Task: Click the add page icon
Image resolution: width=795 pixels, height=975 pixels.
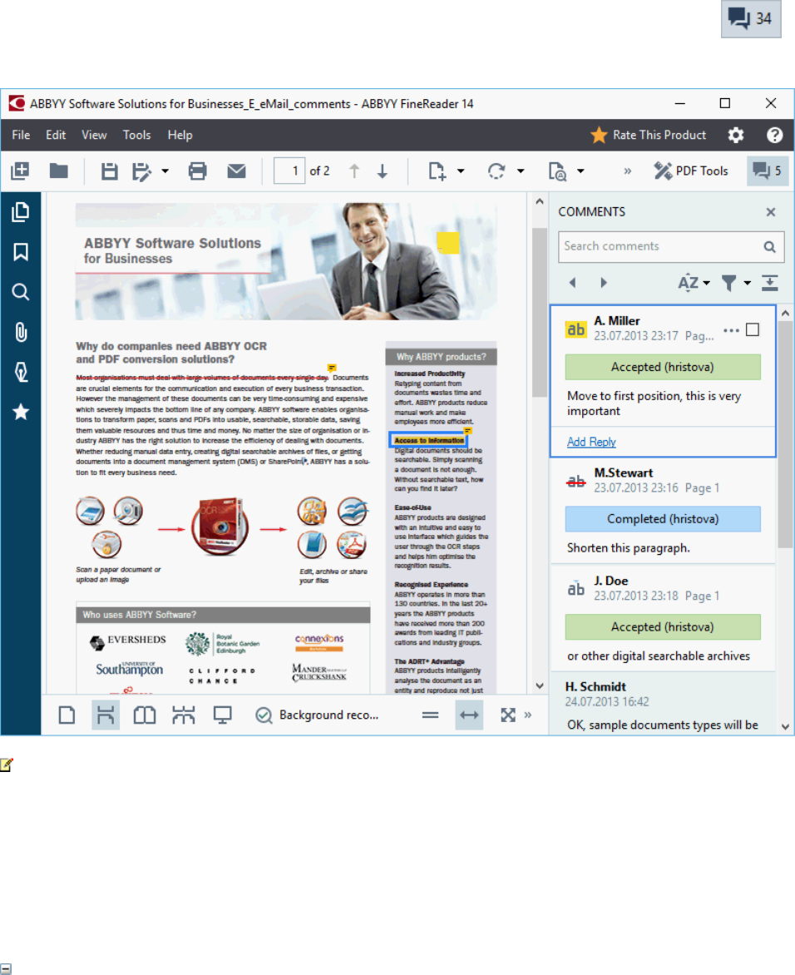Action: pos(437,171)
